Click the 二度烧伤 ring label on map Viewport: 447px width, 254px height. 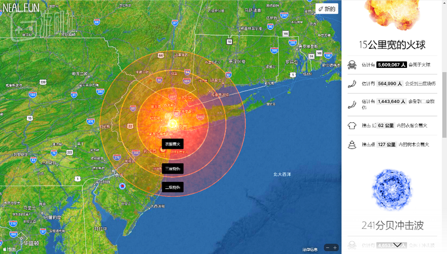(x=173, y=187)
